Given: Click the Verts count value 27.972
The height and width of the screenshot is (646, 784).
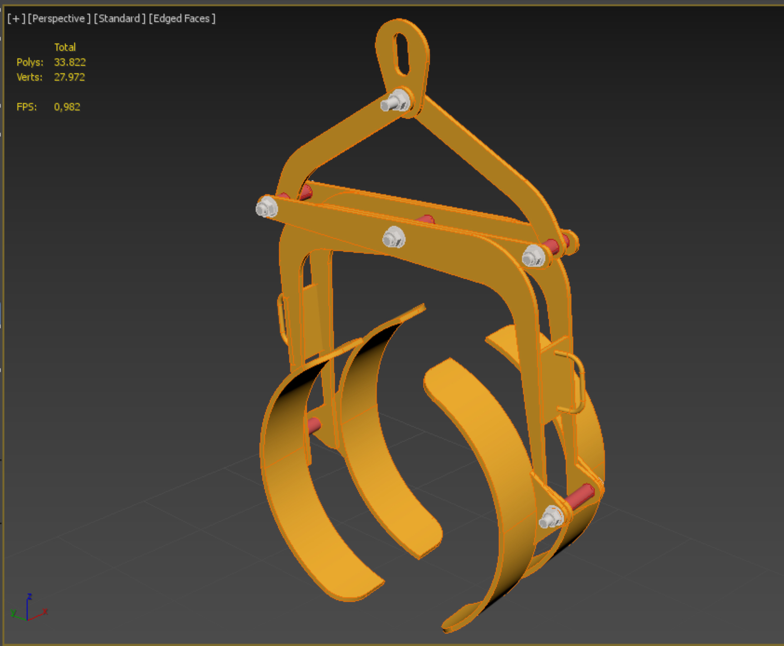Looking at the screenshot, I should (x=70, y=77).
